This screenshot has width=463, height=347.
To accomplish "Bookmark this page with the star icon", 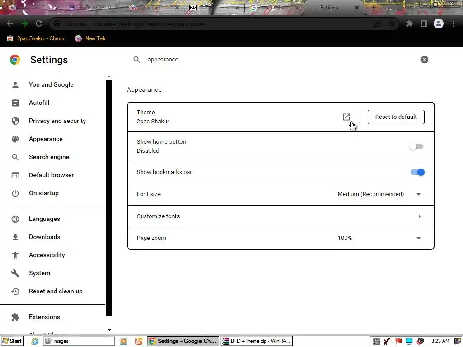I will pos(391,23).
